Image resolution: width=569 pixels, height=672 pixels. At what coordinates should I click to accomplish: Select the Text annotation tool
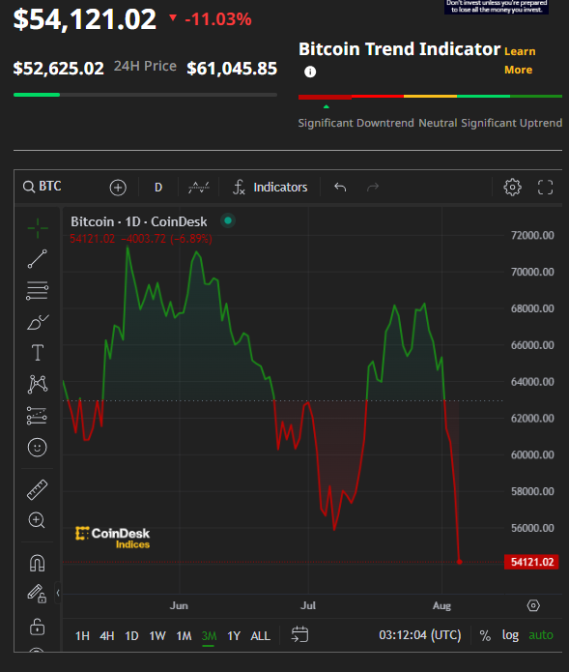[38, 353]
